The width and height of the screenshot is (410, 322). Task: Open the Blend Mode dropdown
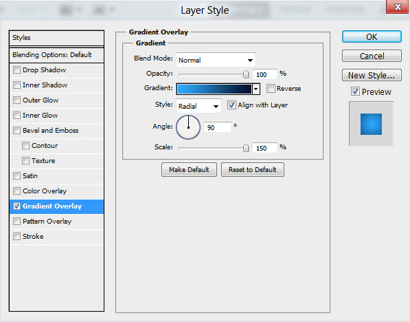(x=216, y=60)
